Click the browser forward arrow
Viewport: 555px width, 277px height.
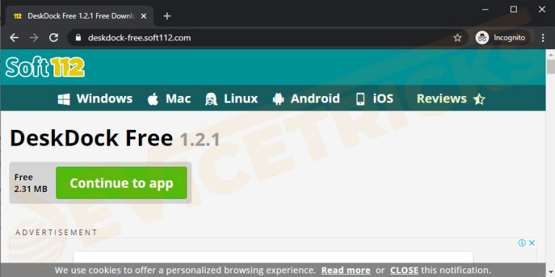34,38
